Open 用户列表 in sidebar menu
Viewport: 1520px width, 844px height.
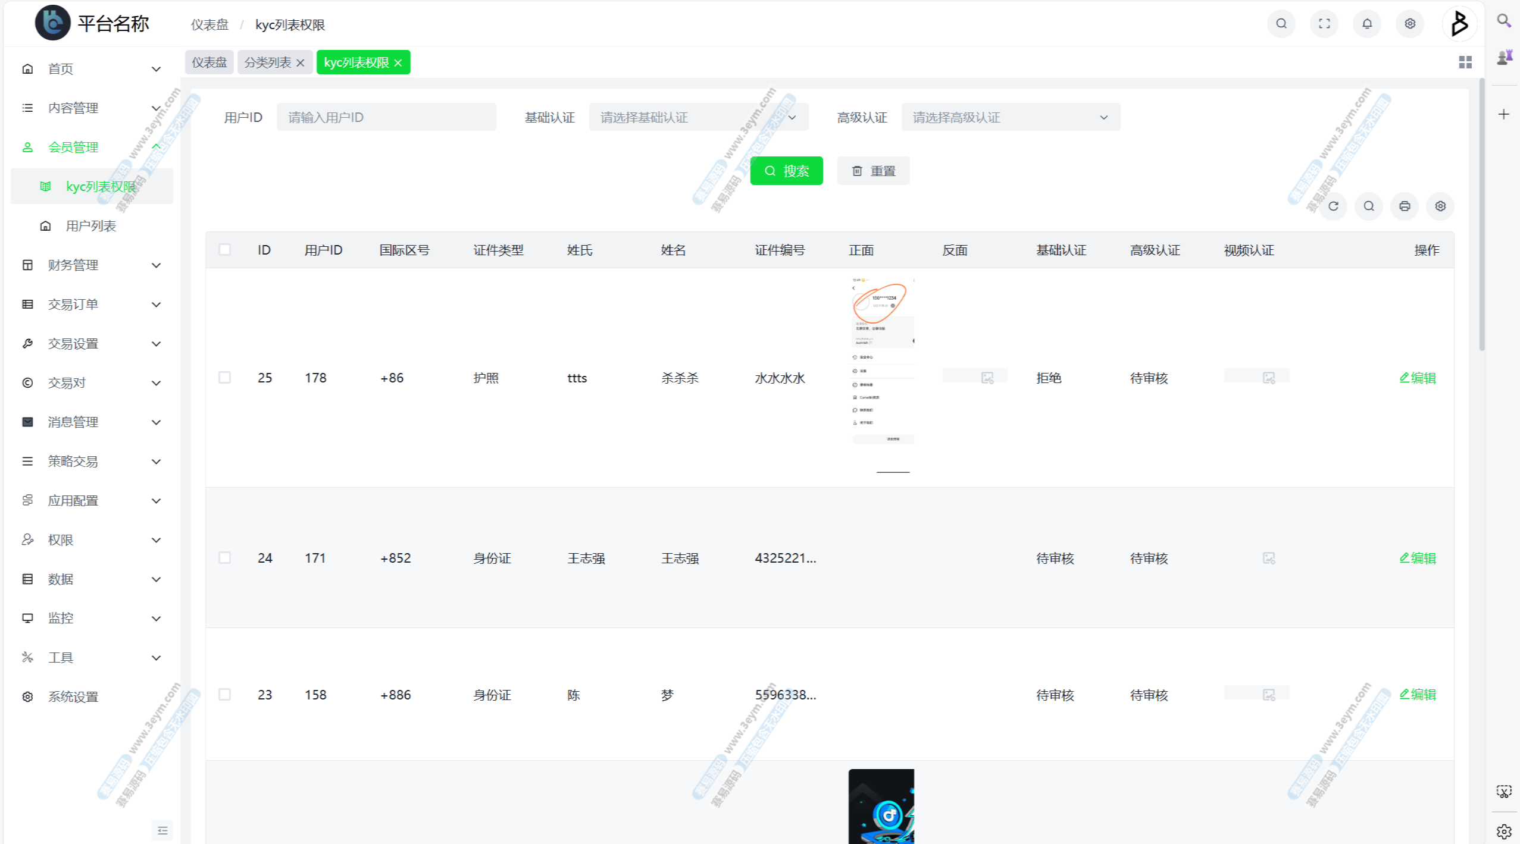90,226
